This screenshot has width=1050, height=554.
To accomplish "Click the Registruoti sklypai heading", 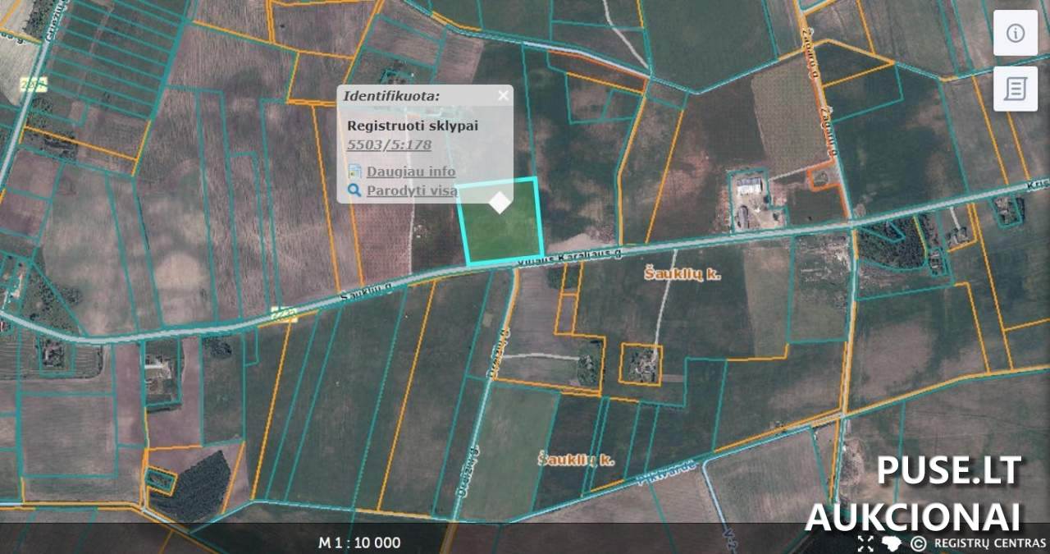I will (413, 126).
